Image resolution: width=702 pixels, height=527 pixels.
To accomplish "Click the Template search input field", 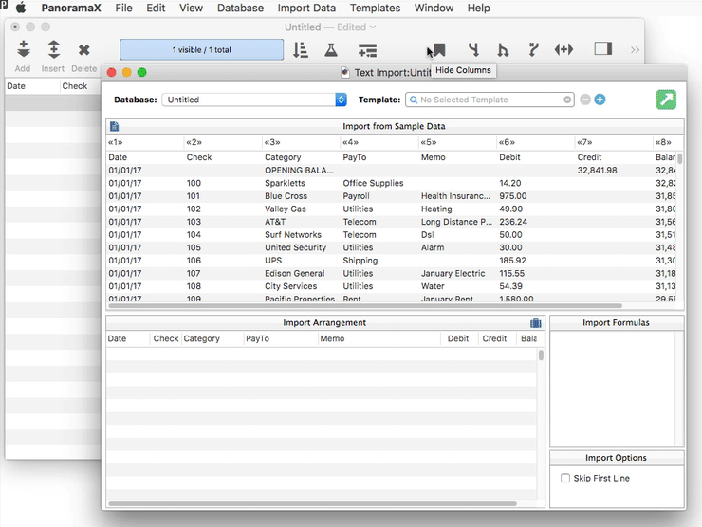I will coord(490,100).
